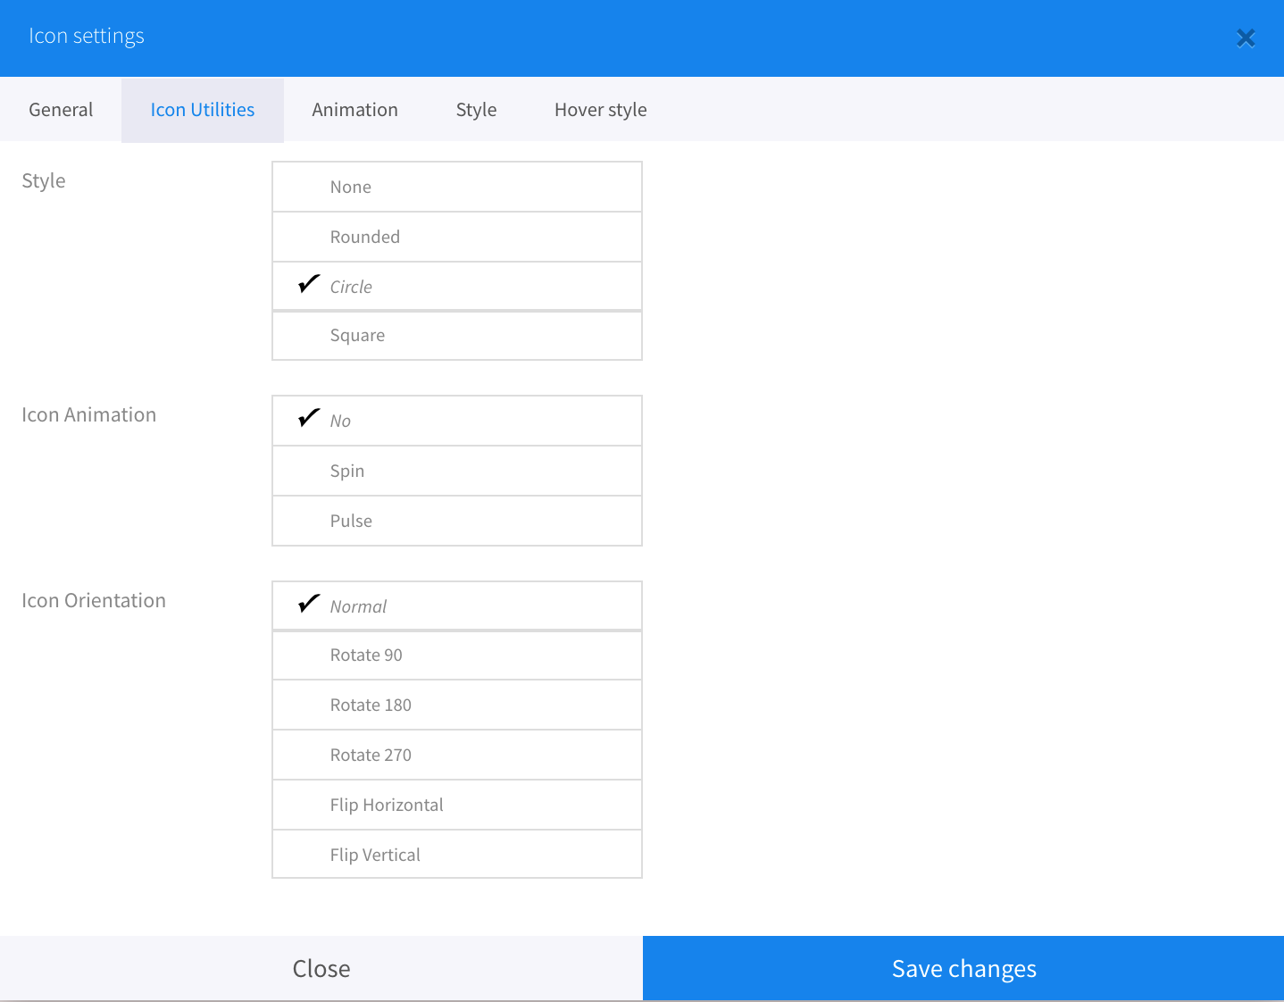1284x1002 pixels.
Task: Click the checkmark beside Normal
Action: (x=309, y=604)
